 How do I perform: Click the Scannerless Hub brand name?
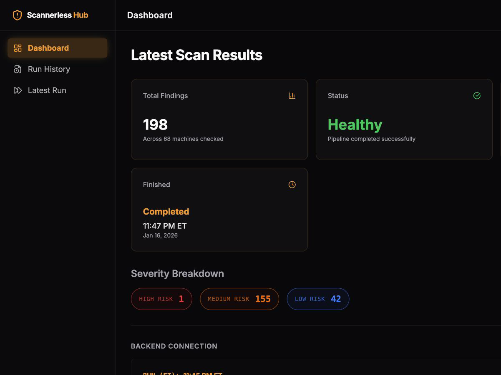pyautogui.click(x=58, y=15)
